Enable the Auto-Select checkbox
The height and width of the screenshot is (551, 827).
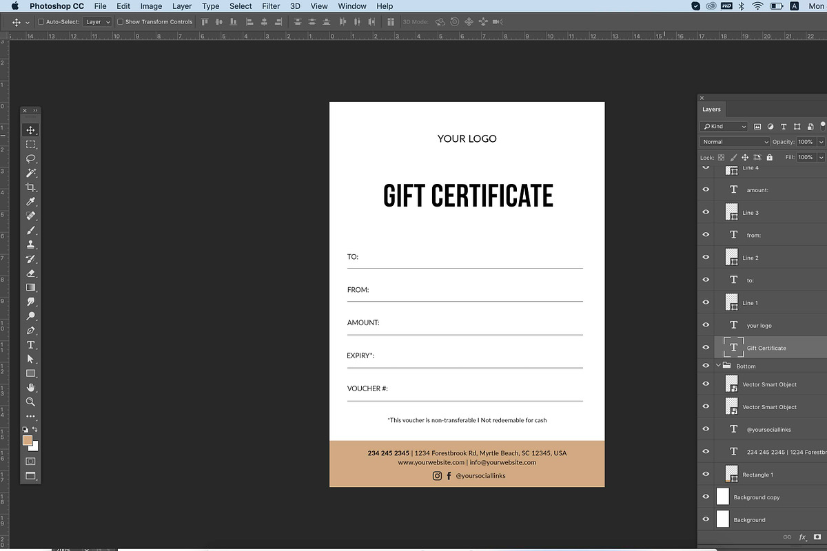[41, 22]
